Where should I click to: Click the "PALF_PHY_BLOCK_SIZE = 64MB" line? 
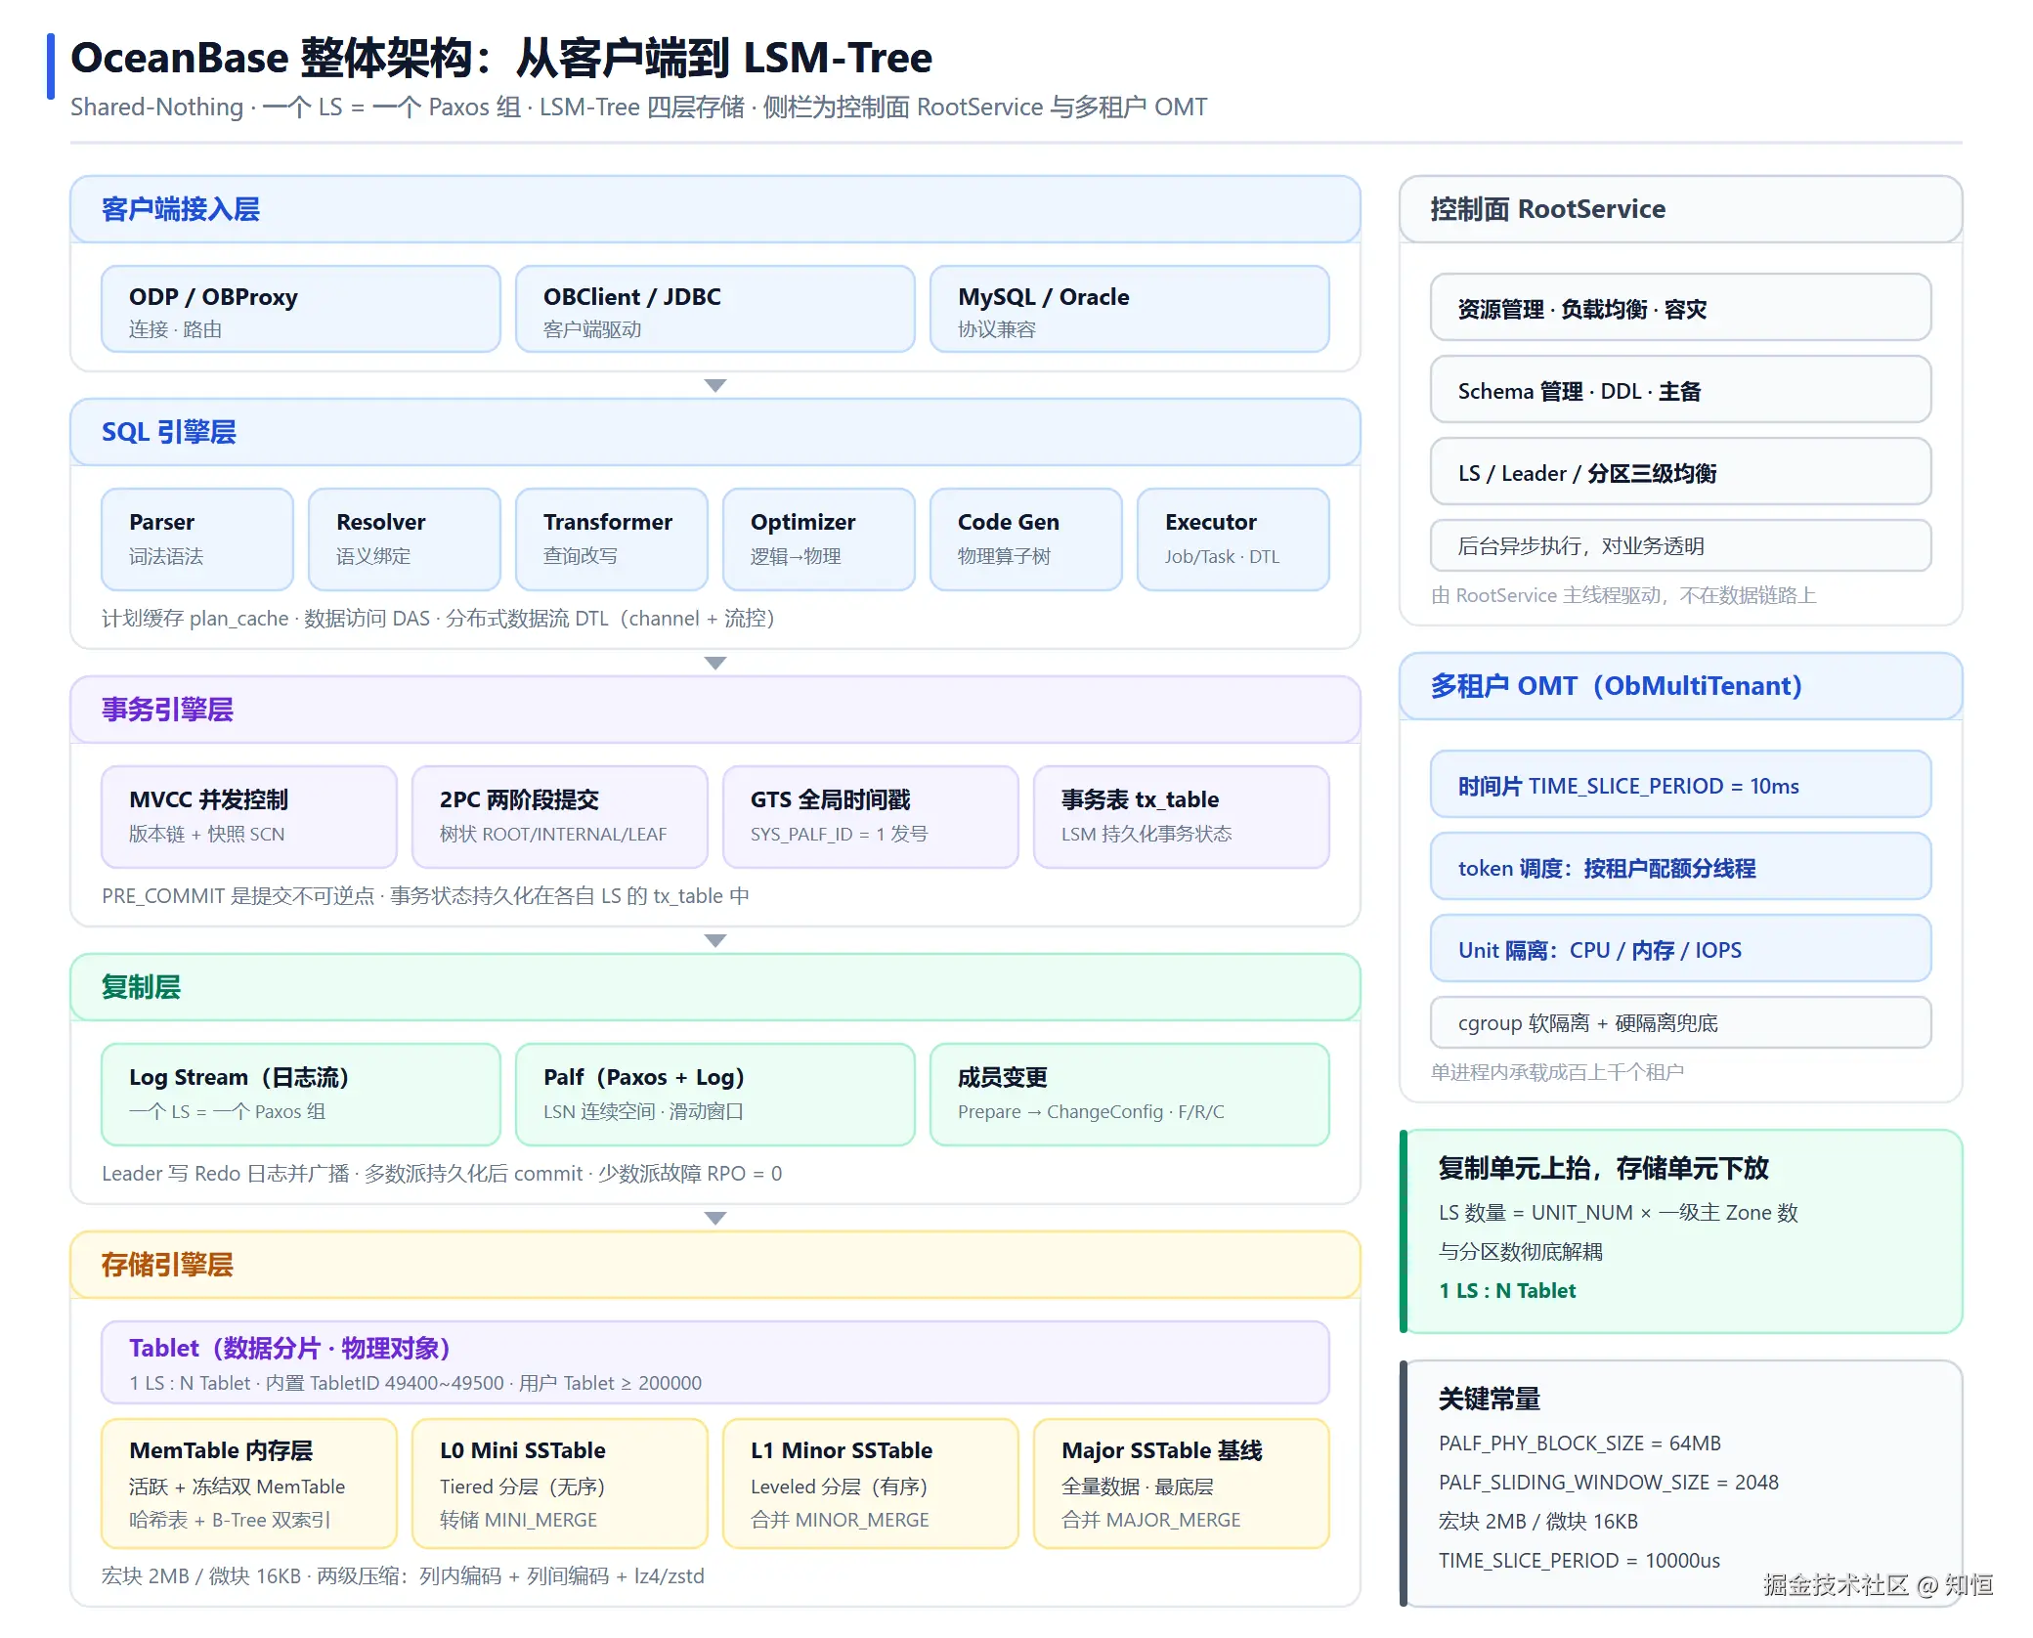[x=1579, y=1443]
